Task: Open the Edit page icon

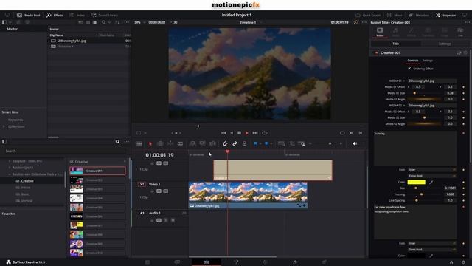Action: coord(206,262)
